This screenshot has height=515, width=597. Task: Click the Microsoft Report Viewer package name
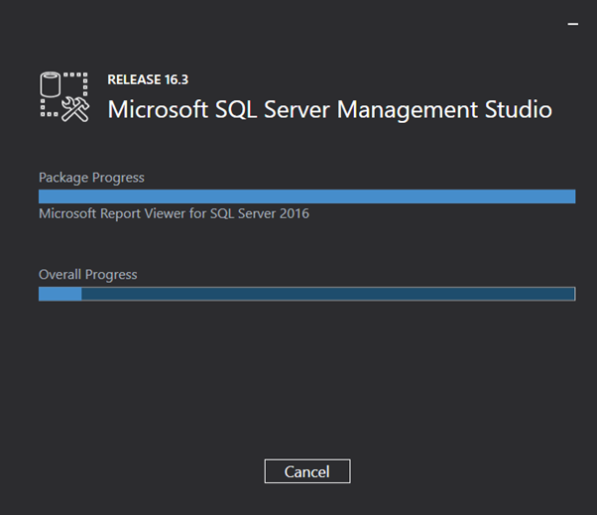pos(174,213)
